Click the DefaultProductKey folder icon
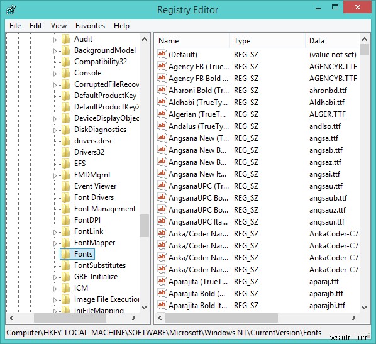 tap(65, 96)
